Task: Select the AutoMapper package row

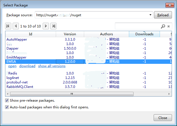Action: 88,39
